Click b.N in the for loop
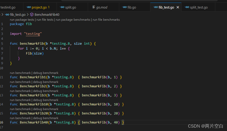This screenshot has height=131, width=227. pyautogui.click(x=53, y=49)
